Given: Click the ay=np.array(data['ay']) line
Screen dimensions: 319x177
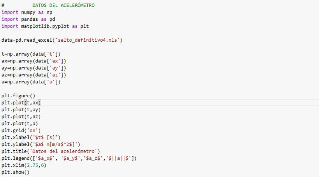Looking at the screenshot, I should (33, 68).
